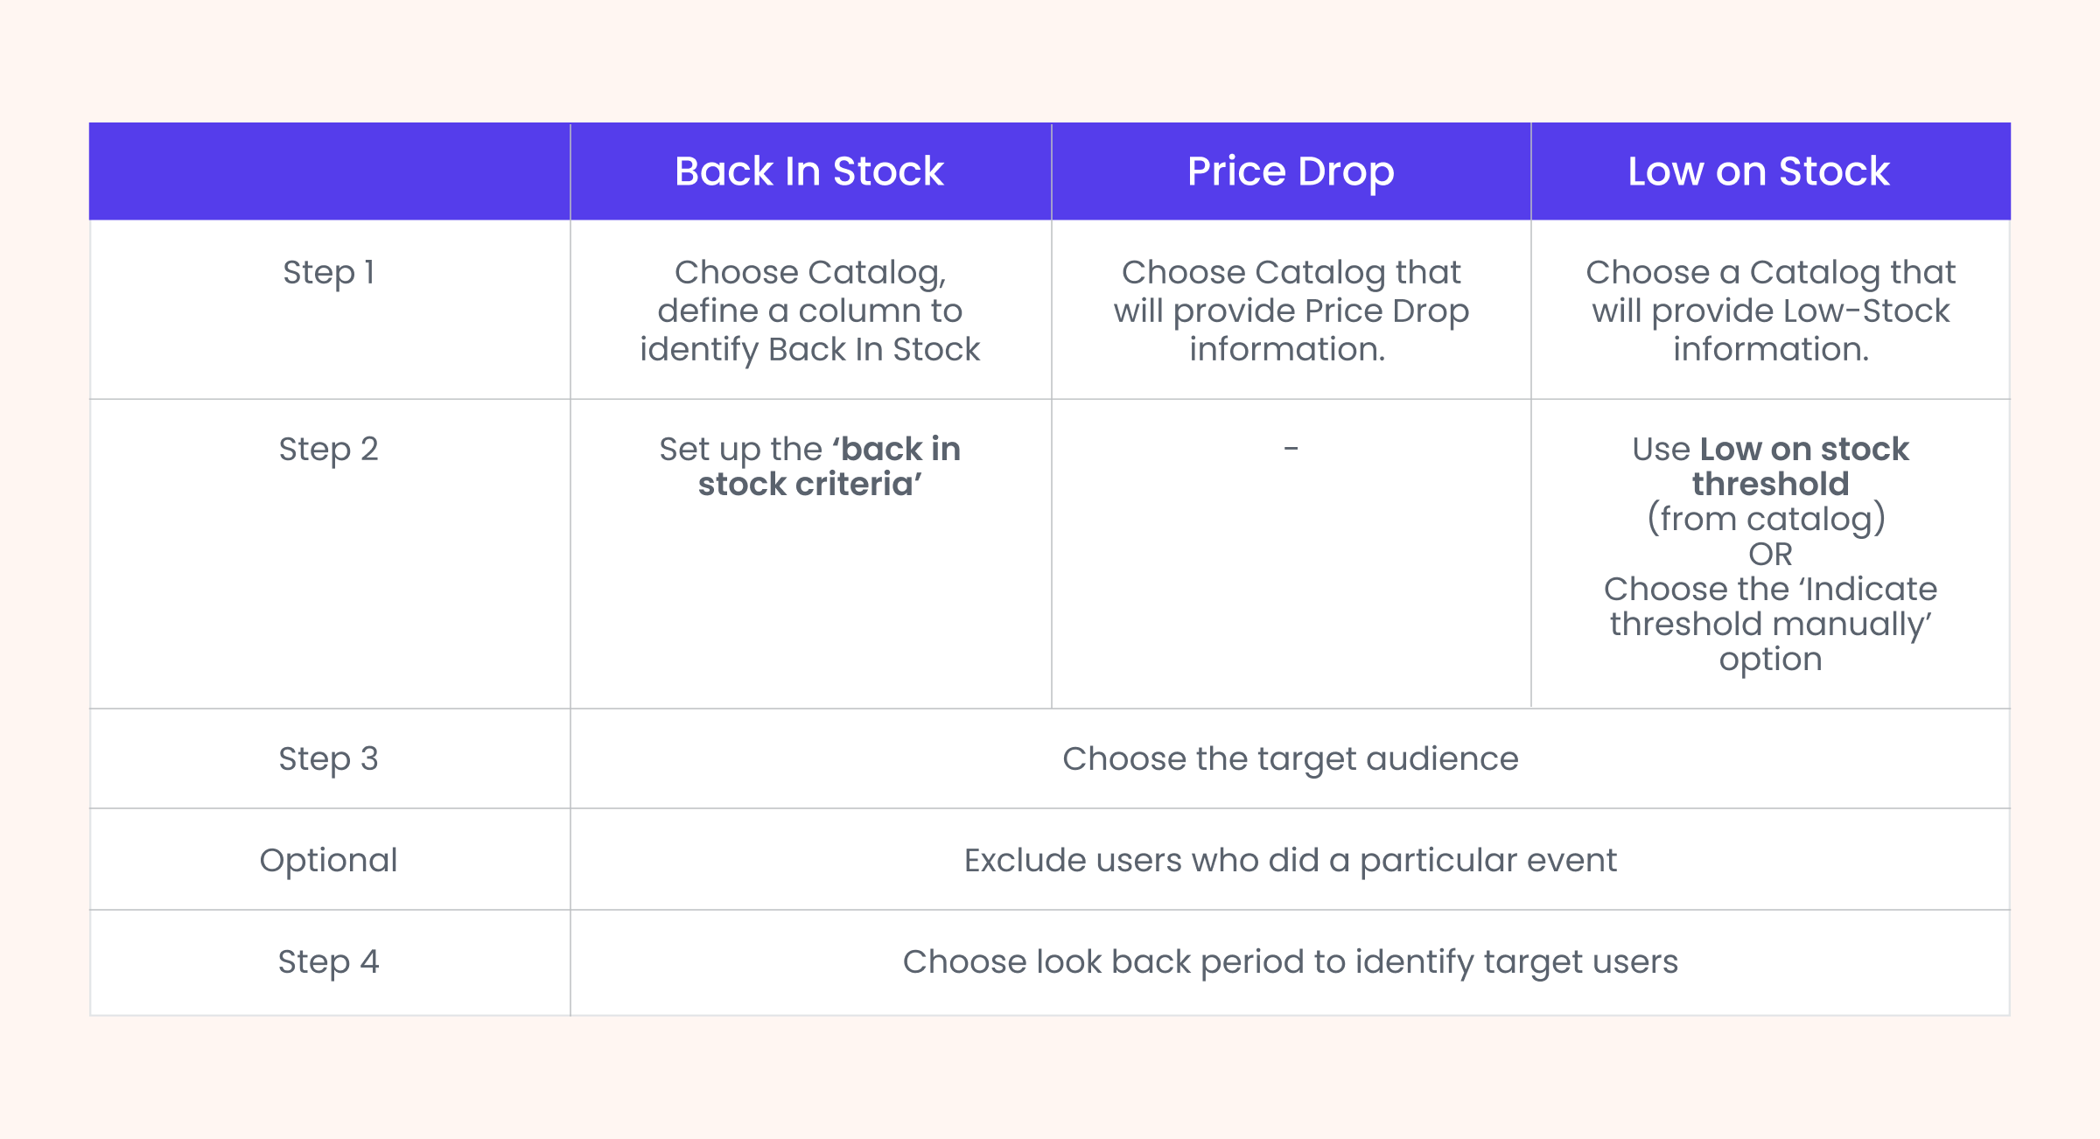Click 'Choose look back period' text
Viewport: 2100px width, 1139px height.
(x=1291, y=961)
